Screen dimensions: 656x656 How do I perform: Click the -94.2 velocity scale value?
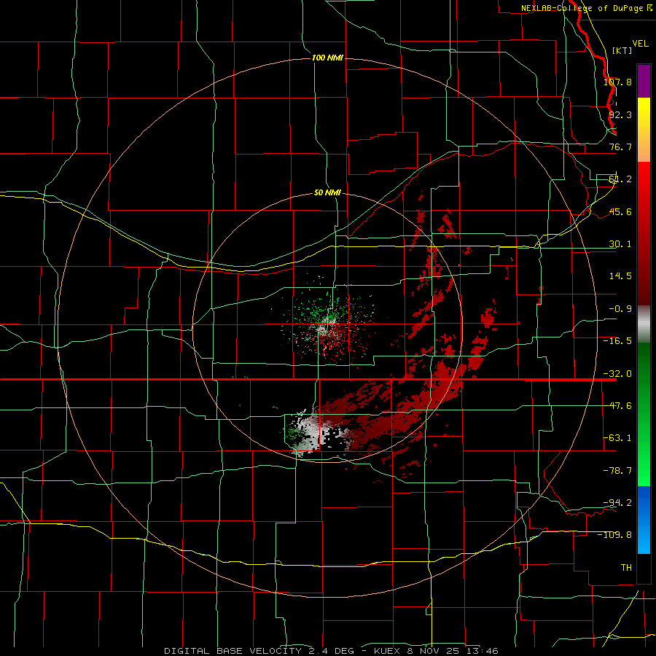tap(617, 502)
